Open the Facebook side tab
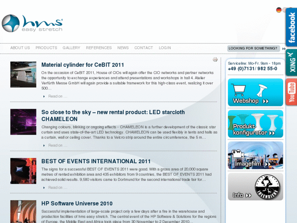The height and width of the screenshot is (223, 297). [291, 27]
